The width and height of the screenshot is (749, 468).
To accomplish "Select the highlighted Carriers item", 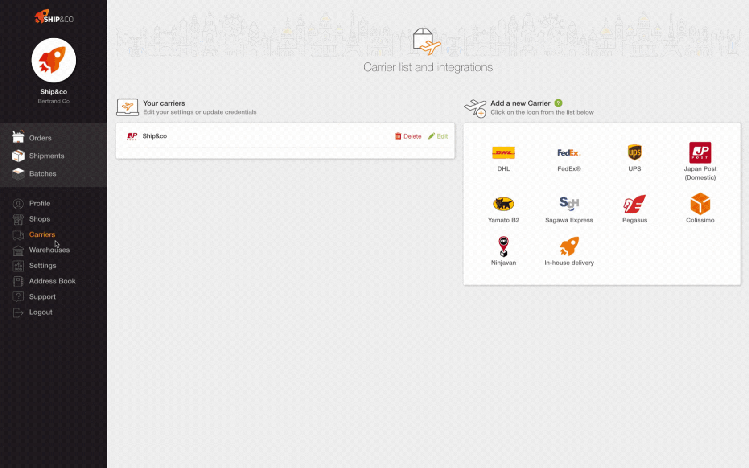I will tap(42, 234).
